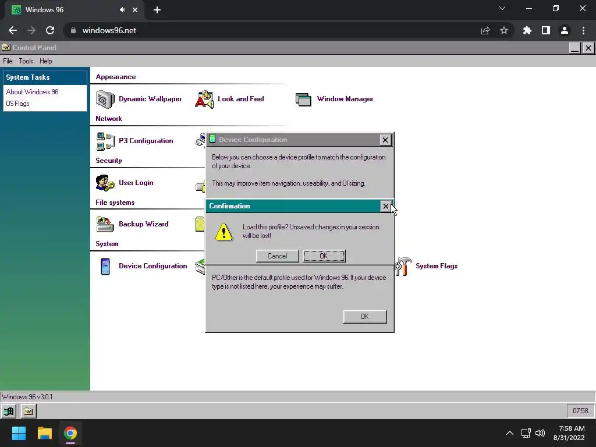Open Chrome side panel icon

pos(546,30)
